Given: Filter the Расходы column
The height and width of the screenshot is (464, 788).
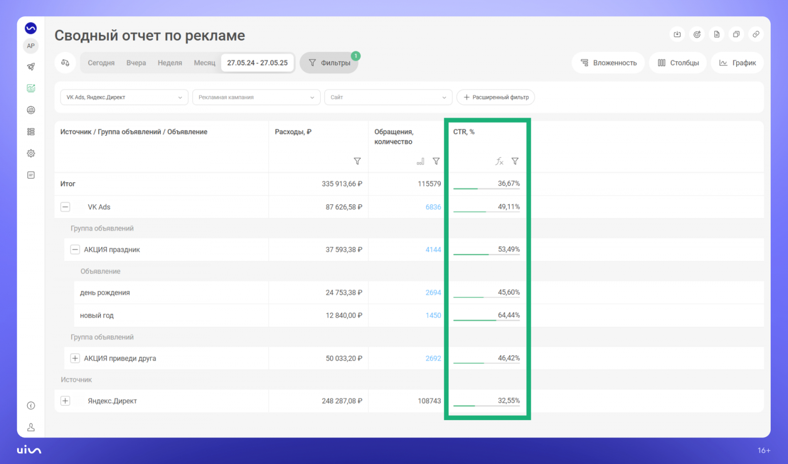Looking at the screenshot, I should tap(357, 161).
